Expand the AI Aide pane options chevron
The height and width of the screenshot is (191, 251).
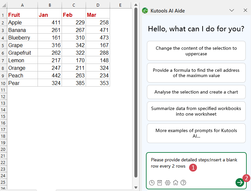pyautogui.click(x=232, y=10)
